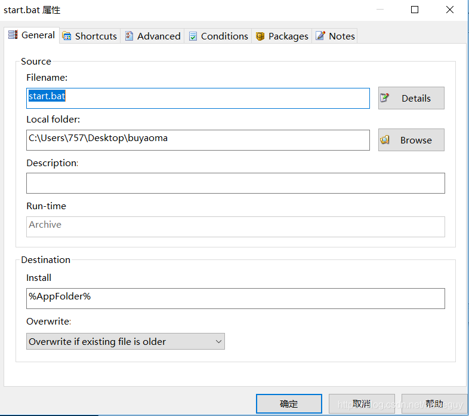The image size is (469, 416).
Task: Open the Notes tab
Action: tap(335, 36)
